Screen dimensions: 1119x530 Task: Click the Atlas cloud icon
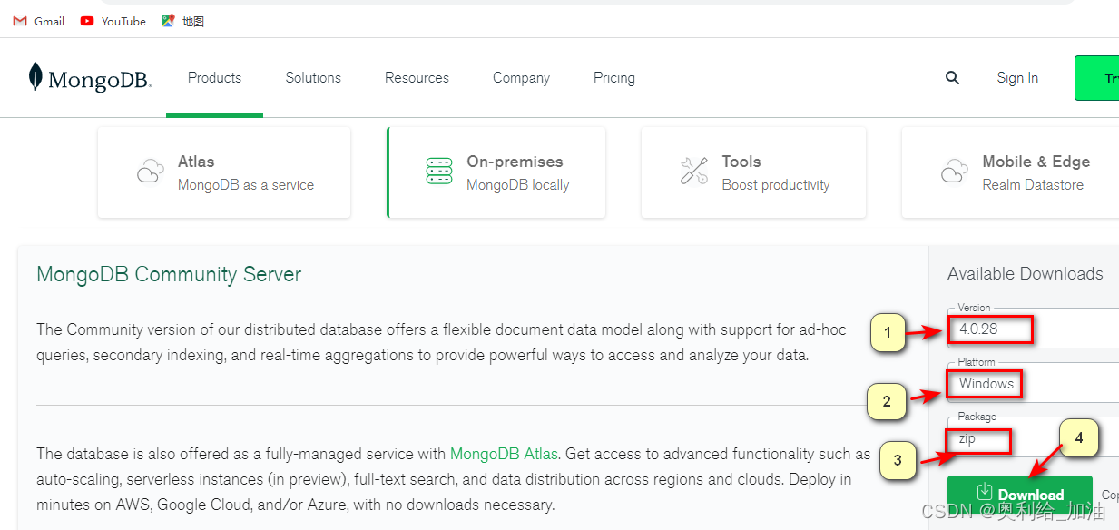tap(150, 172)
